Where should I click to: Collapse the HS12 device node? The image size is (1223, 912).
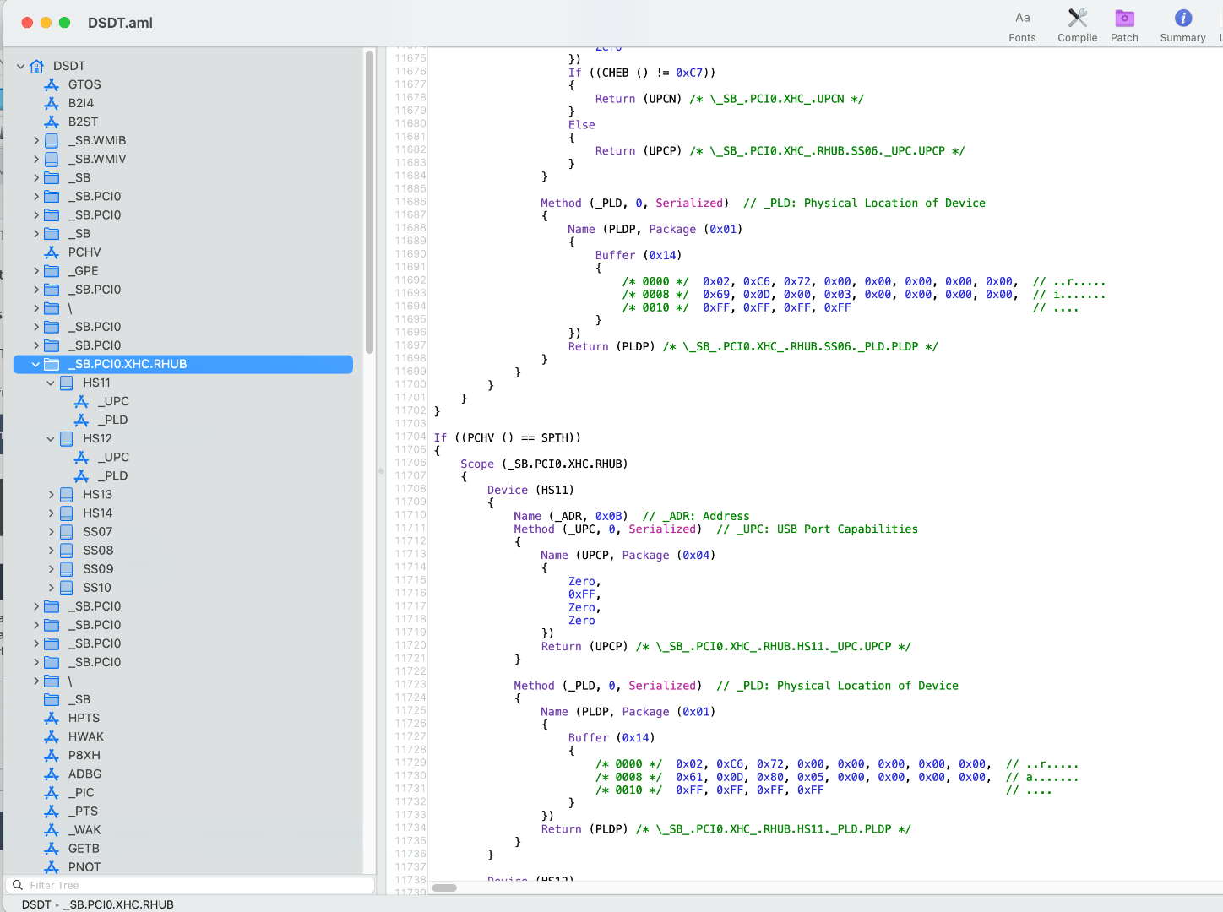coord(51,439)
